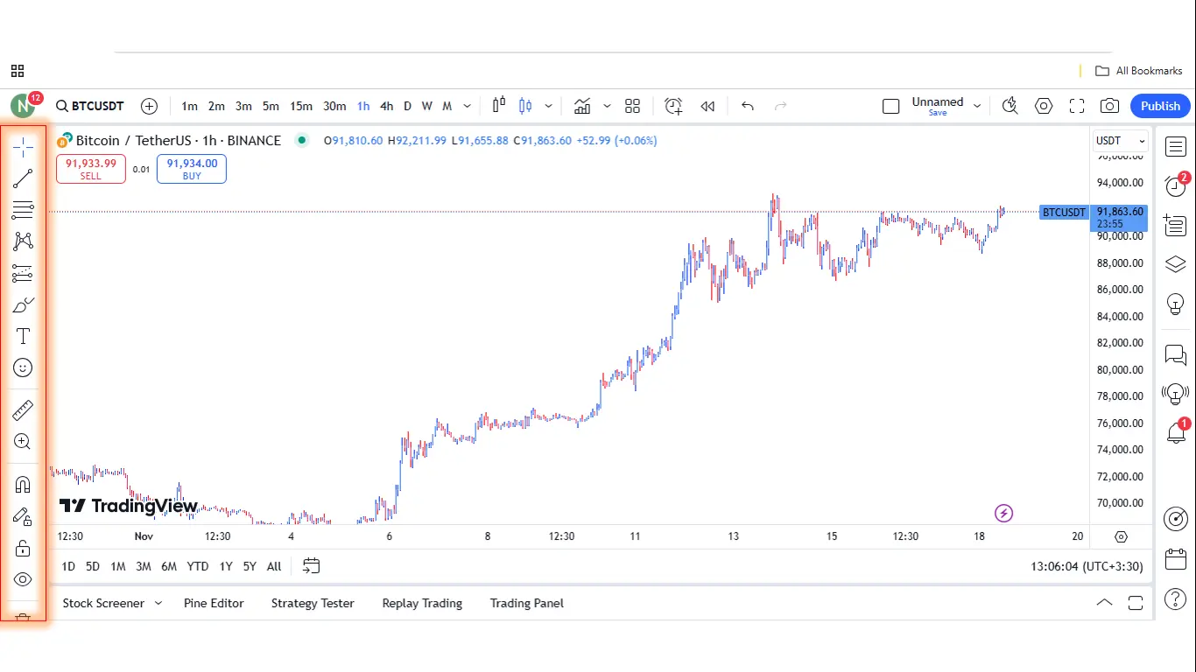This screenshot has width=1196, height=672.
Task: Open the chats speech bubble icon
Action: (1175, 354)
